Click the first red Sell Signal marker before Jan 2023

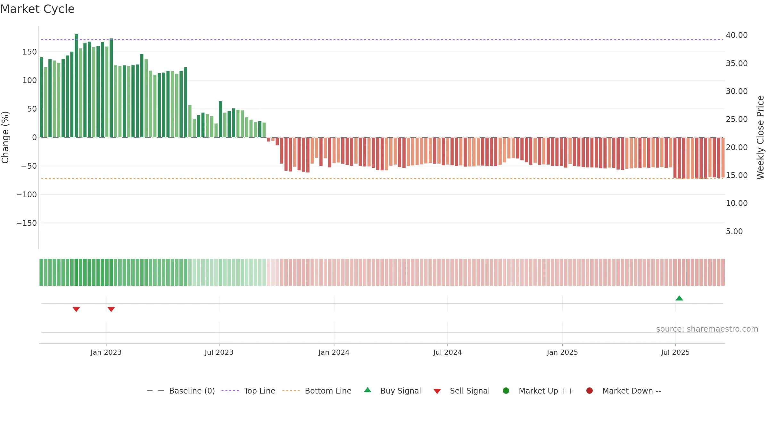point(76,309)
